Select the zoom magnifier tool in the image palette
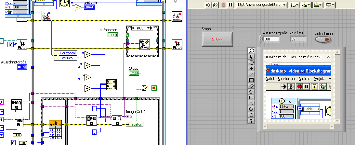Viewport: 355px width, 145px height. [x=251, y=51]
